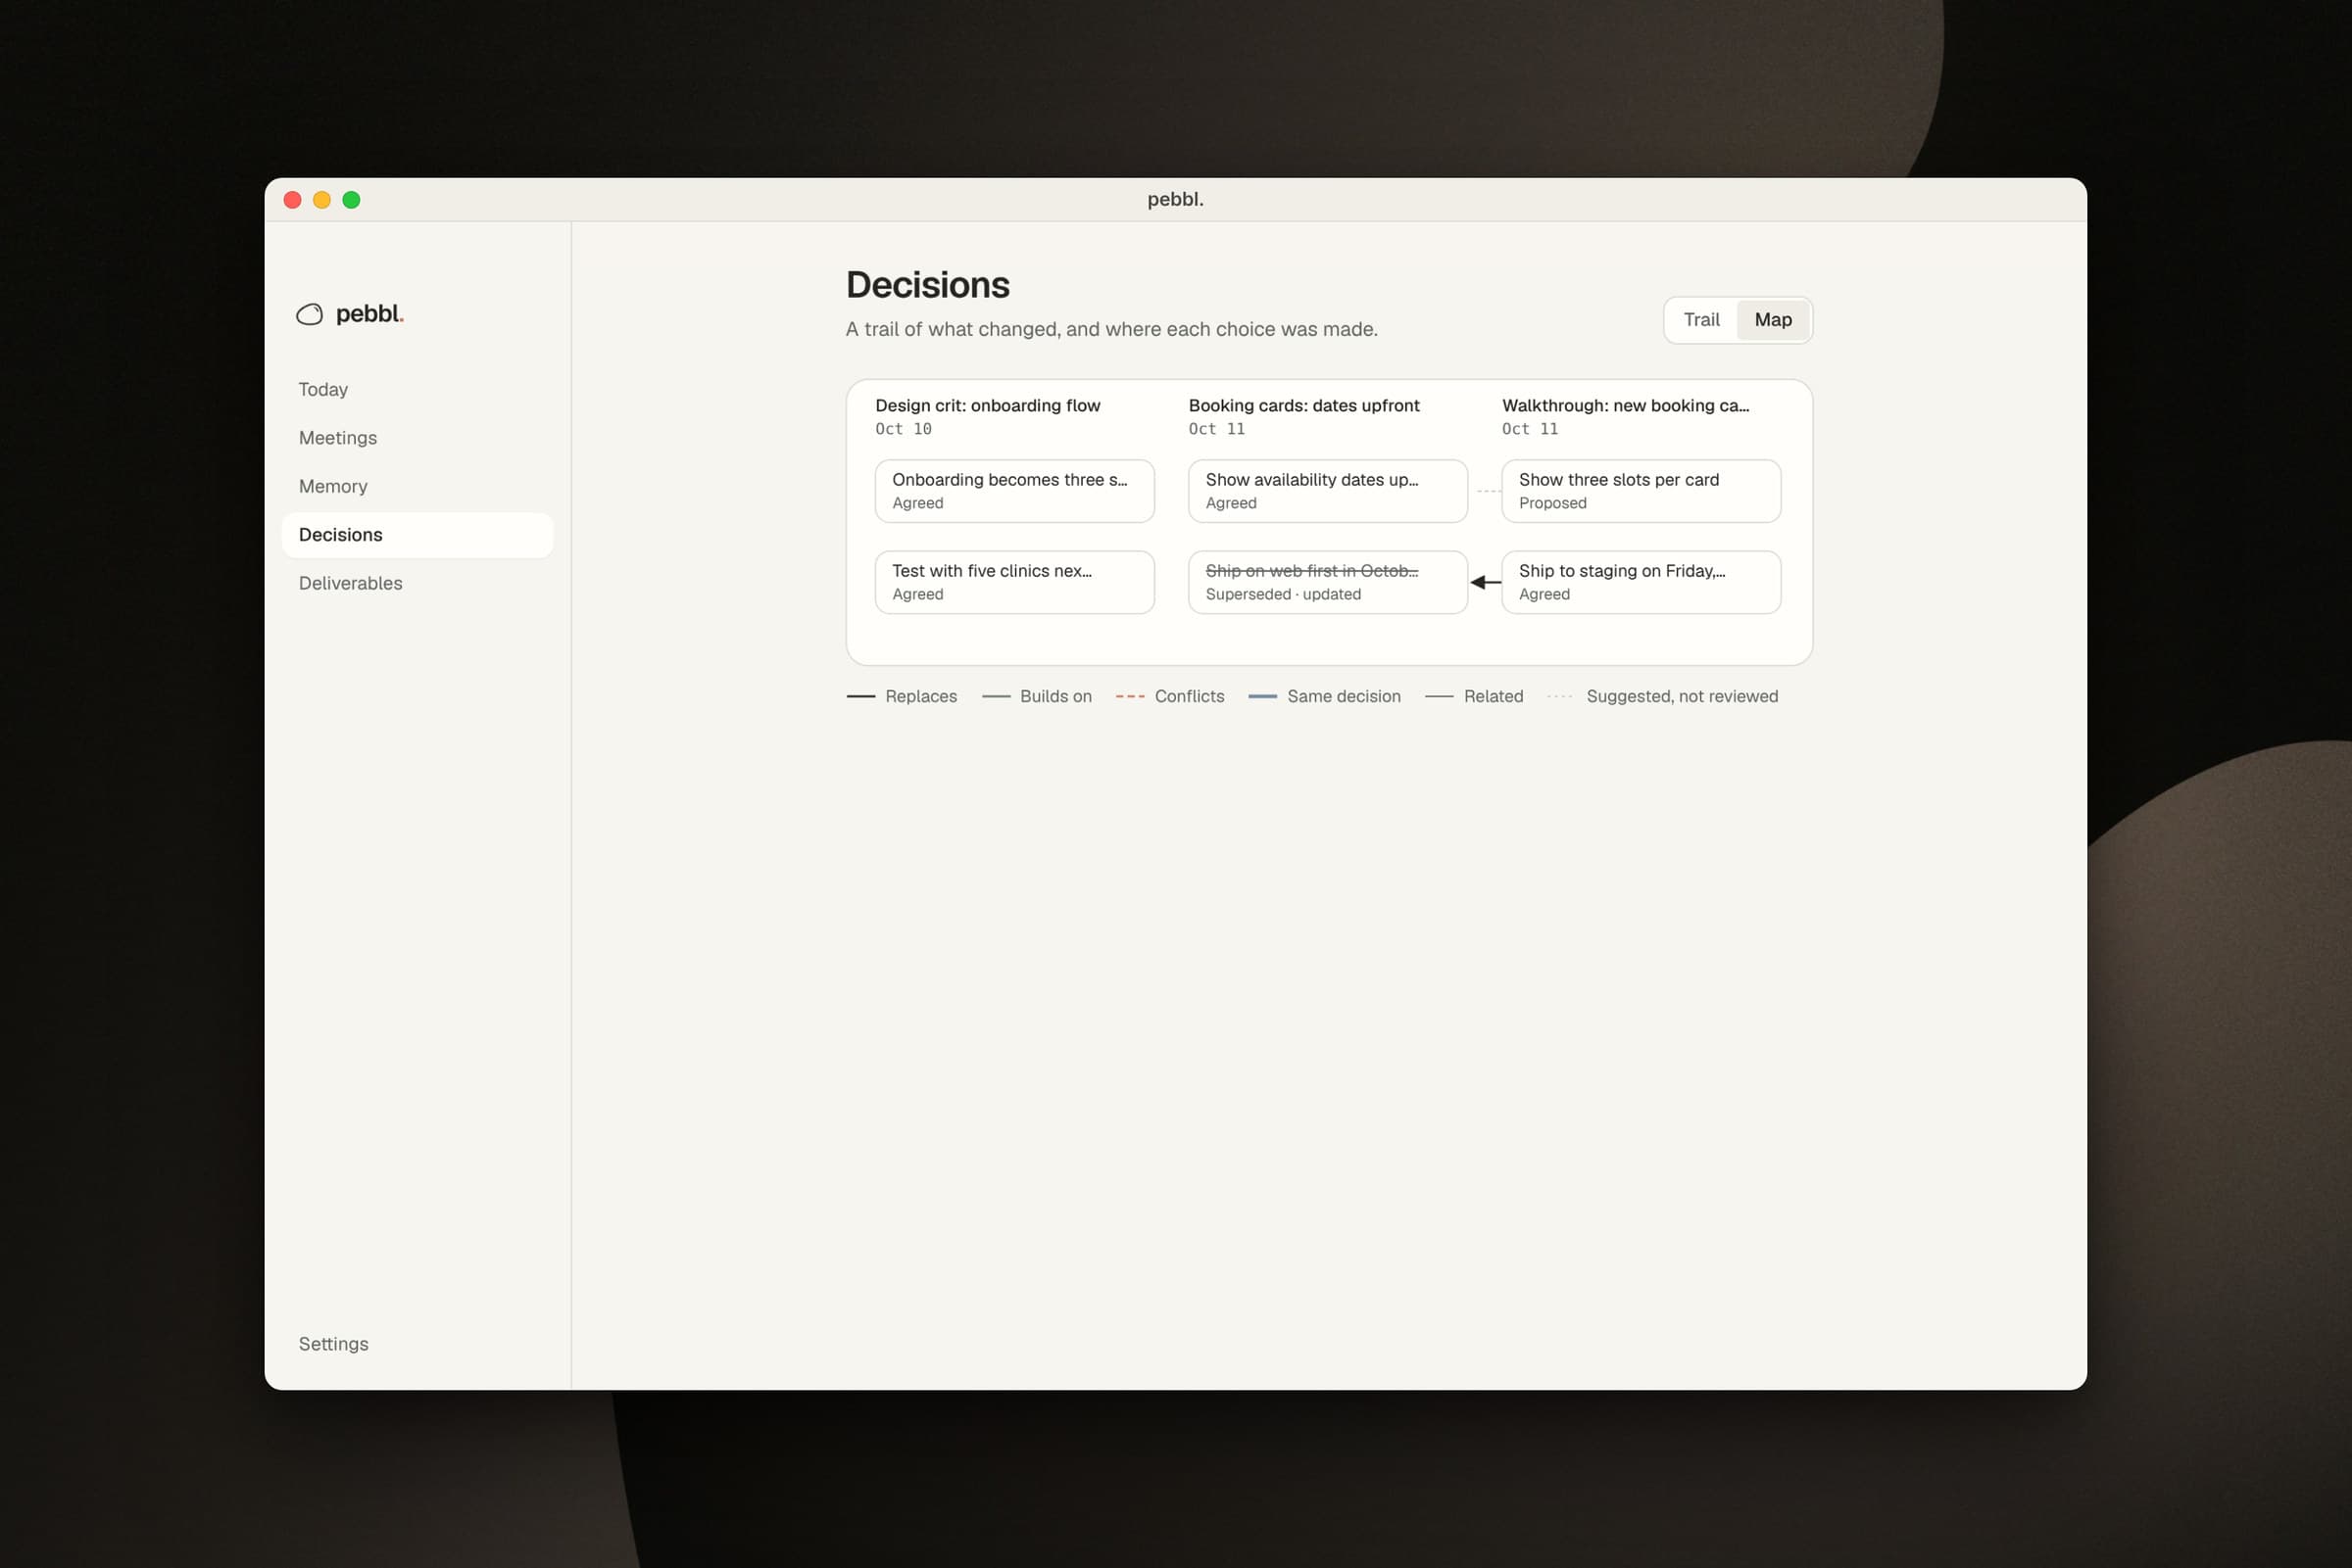2352x1568 pixels.
Task: Open 'Show availability dates up...' decision card
Action: click(1328, 491)
